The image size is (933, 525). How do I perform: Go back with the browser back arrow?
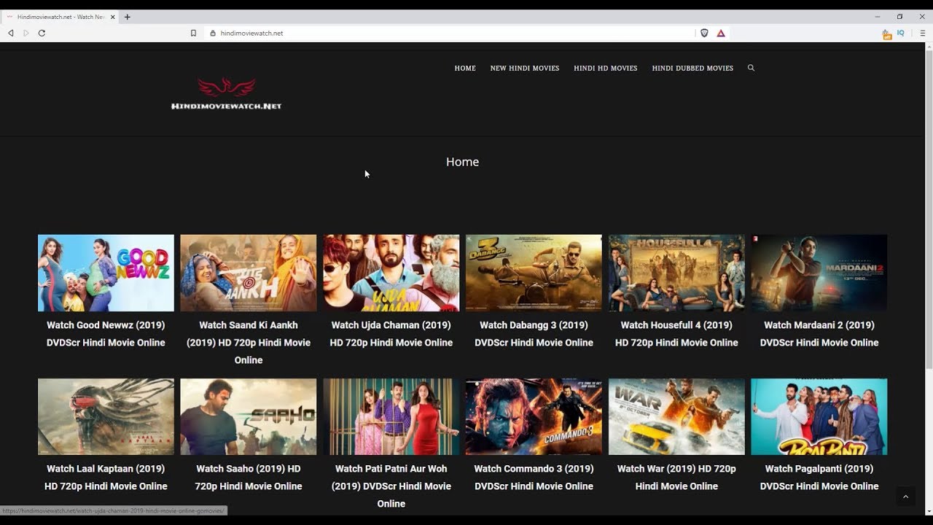click(11, 33)
